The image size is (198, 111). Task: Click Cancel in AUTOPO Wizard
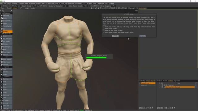click(x=143, y=36)
